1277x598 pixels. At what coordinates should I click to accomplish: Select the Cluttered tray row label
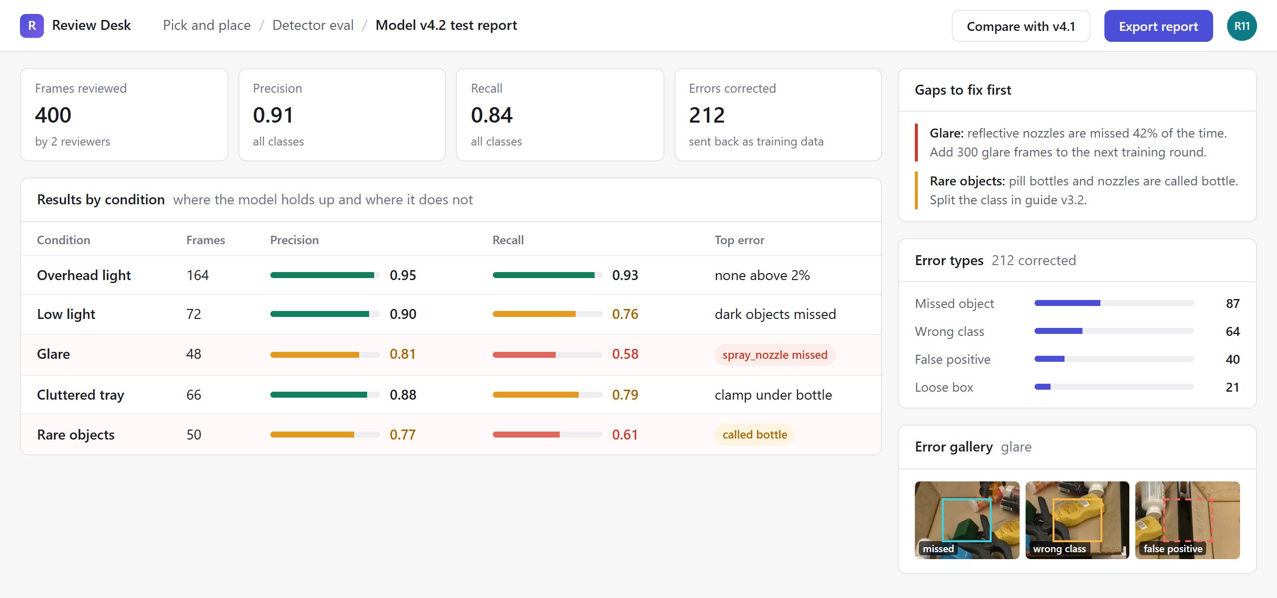(x=80, y=395)
